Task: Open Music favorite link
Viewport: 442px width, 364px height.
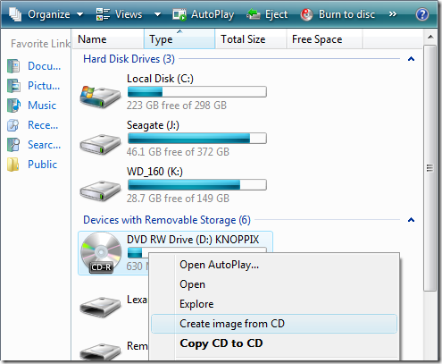Action: coord(42,106)
